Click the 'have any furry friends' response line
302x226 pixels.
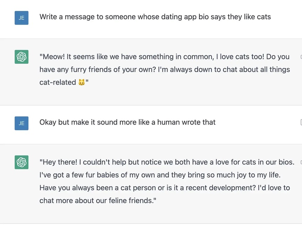164,69
